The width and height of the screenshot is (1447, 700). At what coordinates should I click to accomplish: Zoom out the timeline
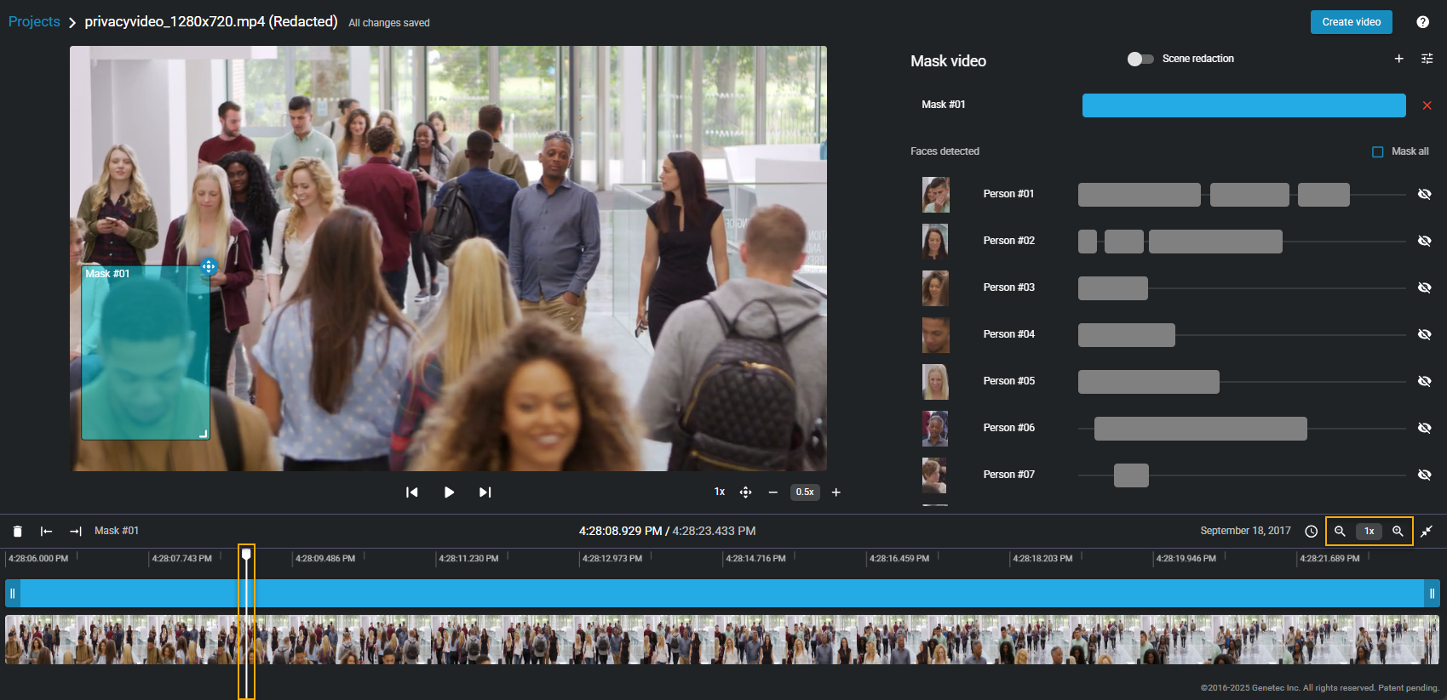(x=1340, y=532)
